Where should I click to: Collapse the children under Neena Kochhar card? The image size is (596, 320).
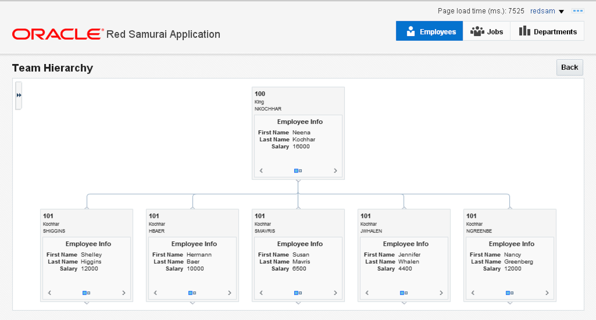pos(298,181)
